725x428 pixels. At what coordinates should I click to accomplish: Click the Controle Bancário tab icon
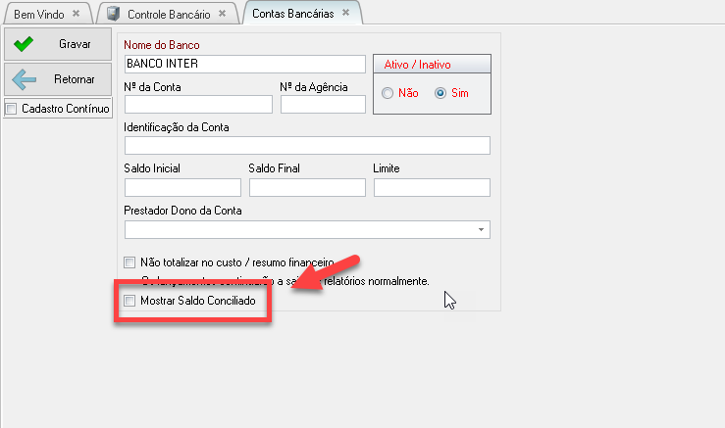pos(114,14)
